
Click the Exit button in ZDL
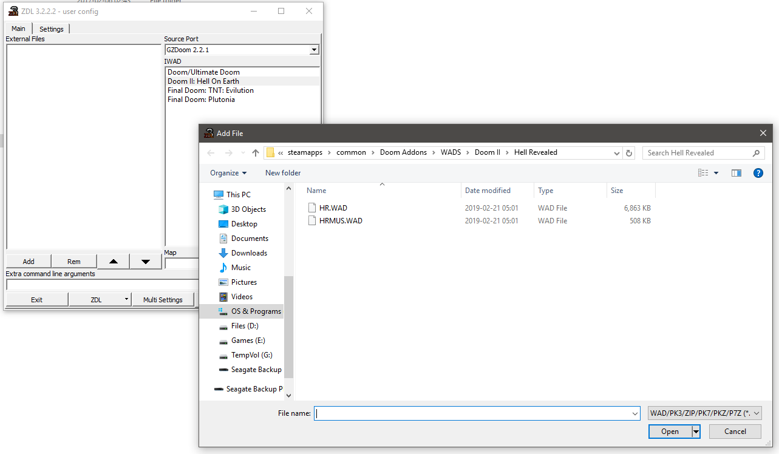pos(37,300)
